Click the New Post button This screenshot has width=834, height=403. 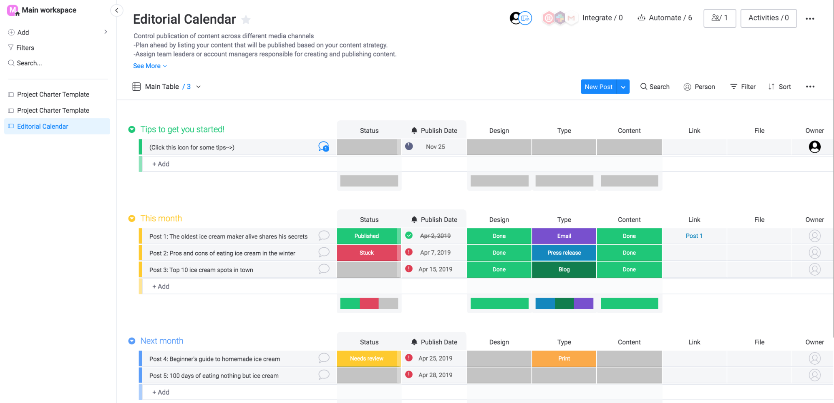tap(598, 87)
